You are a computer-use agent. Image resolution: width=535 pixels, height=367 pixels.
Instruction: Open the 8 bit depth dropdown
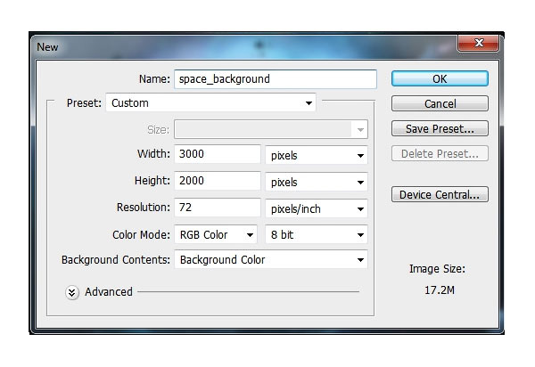[x=317, y=235]
